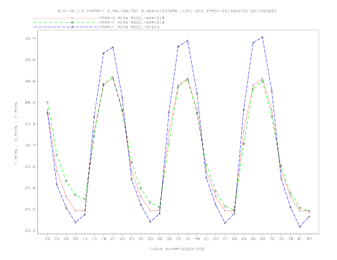Click x-axis tick label 48
Image resolution: width=337 pixels, height=260 pixels.
[197, 239]
